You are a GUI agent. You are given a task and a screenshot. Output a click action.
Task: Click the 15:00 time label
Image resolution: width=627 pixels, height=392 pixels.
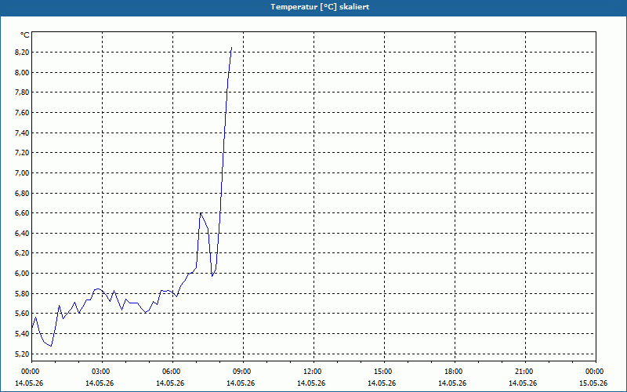click(x=384, y=372)
